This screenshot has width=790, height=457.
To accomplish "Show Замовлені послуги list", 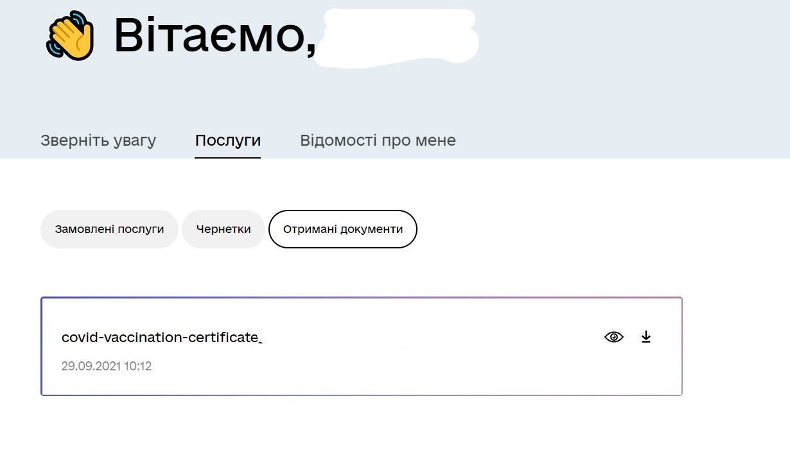I will (109, 229).
